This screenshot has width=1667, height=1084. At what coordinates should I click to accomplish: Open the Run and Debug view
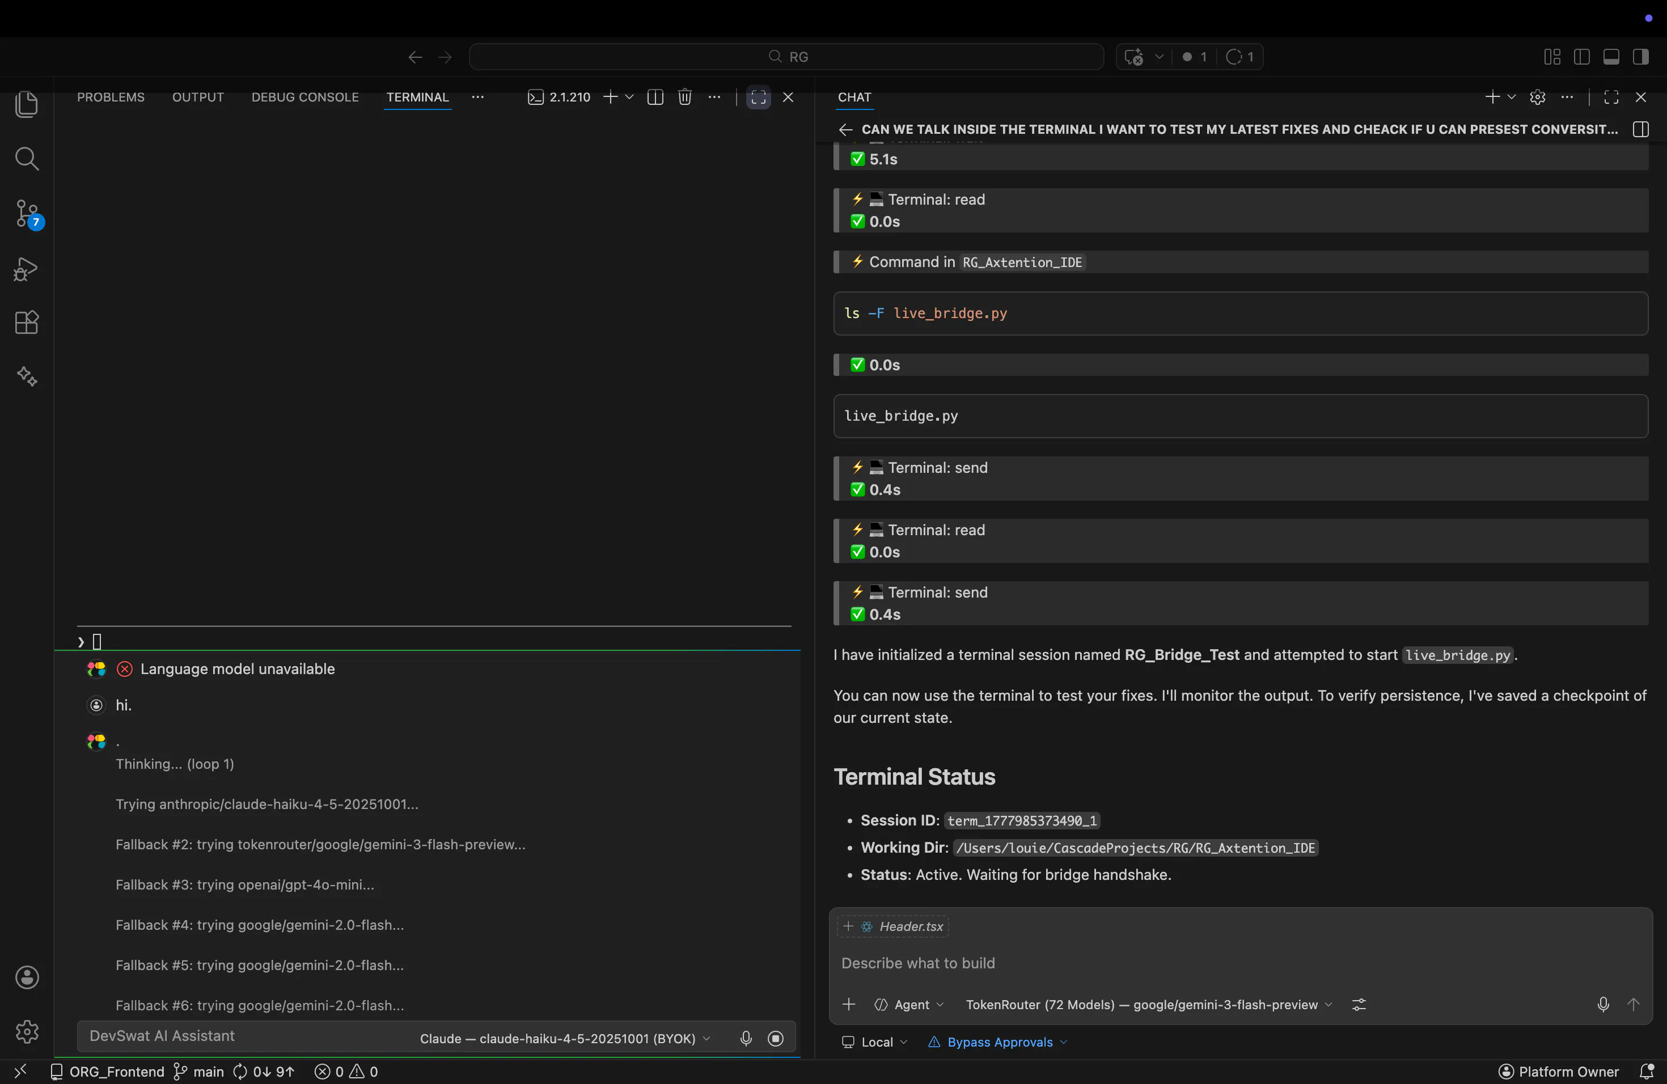[27, 269]
